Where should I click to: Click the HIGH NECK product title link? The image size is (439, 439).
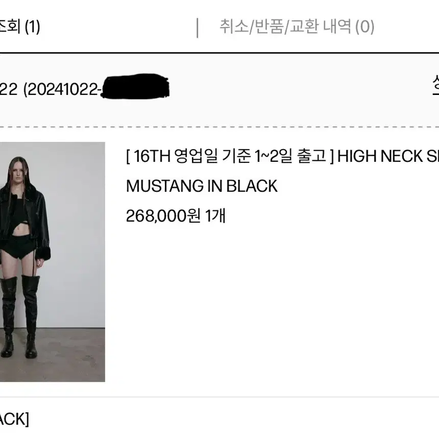388,156
